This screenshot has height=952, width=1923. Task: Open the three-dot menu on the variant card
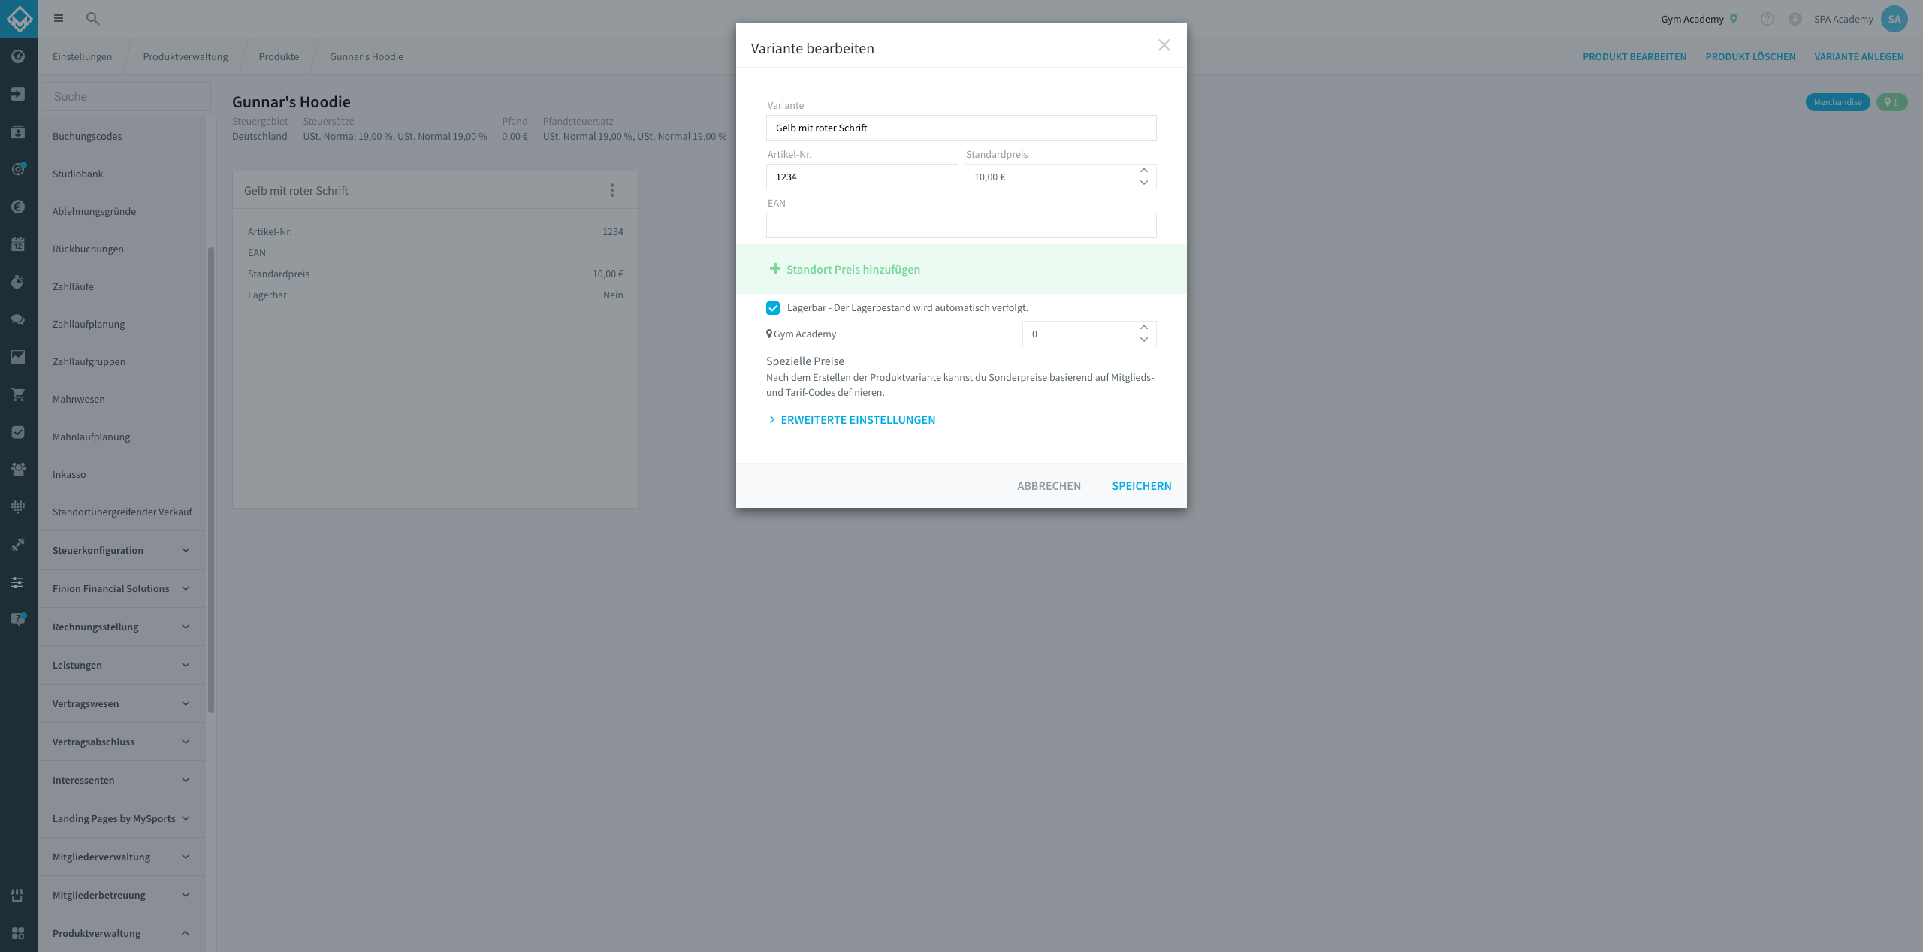[x=612, y=191]
